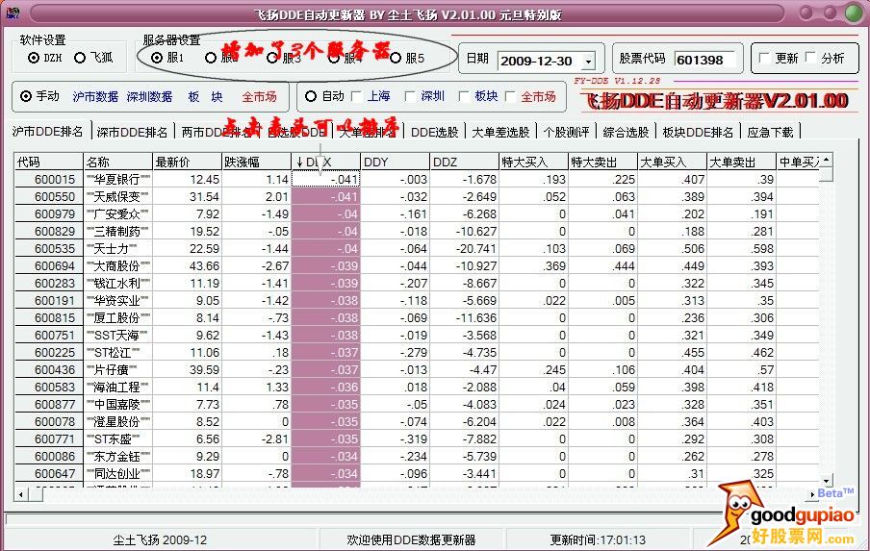Sort by the 大单买入 column header
Image resolution: width=870 pixels, height=551 pixels.
coord(673,162)
